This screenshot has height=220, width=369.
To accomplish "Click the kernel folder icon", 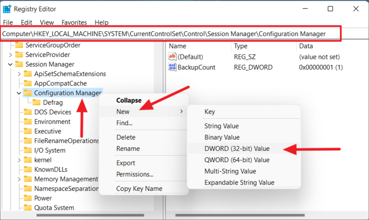I will (28, 160).
